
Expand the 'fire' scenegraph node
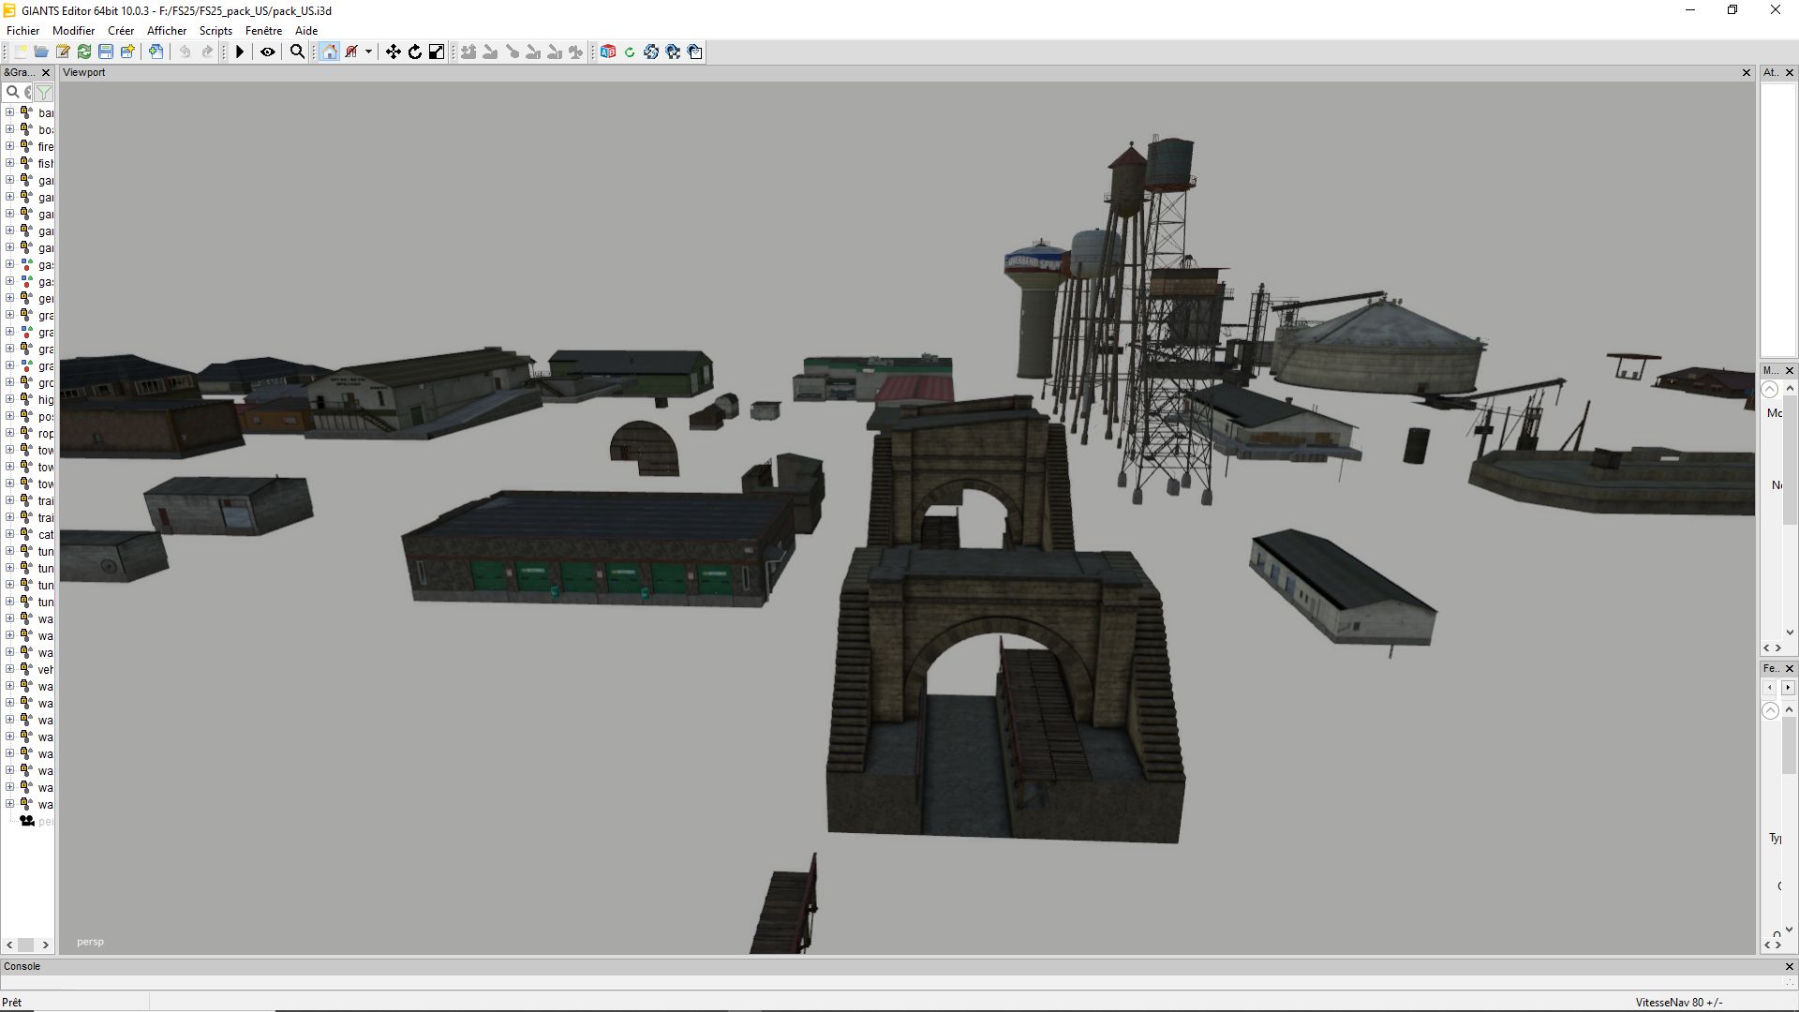point(9,146)
